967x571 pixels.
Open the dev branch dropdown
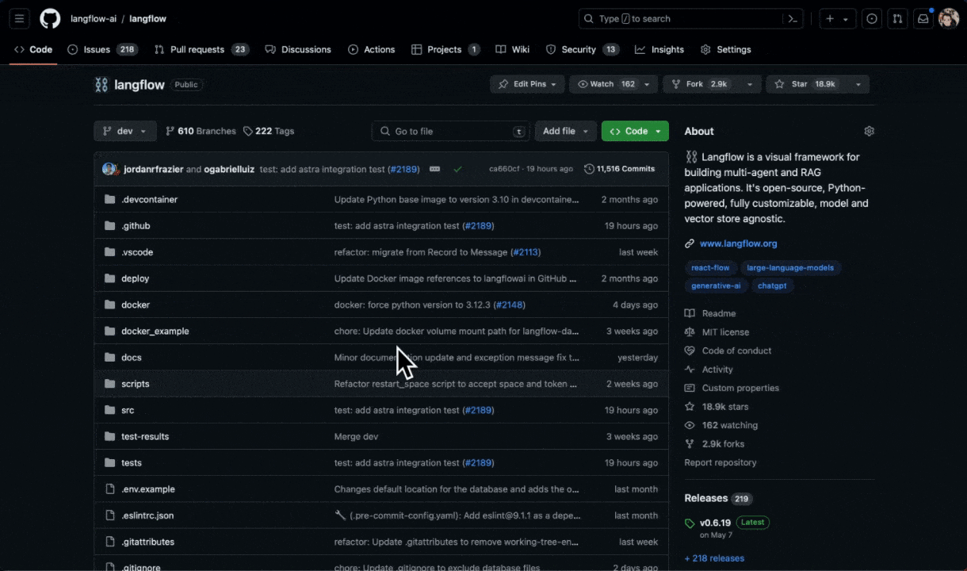(x=125, y=131)
